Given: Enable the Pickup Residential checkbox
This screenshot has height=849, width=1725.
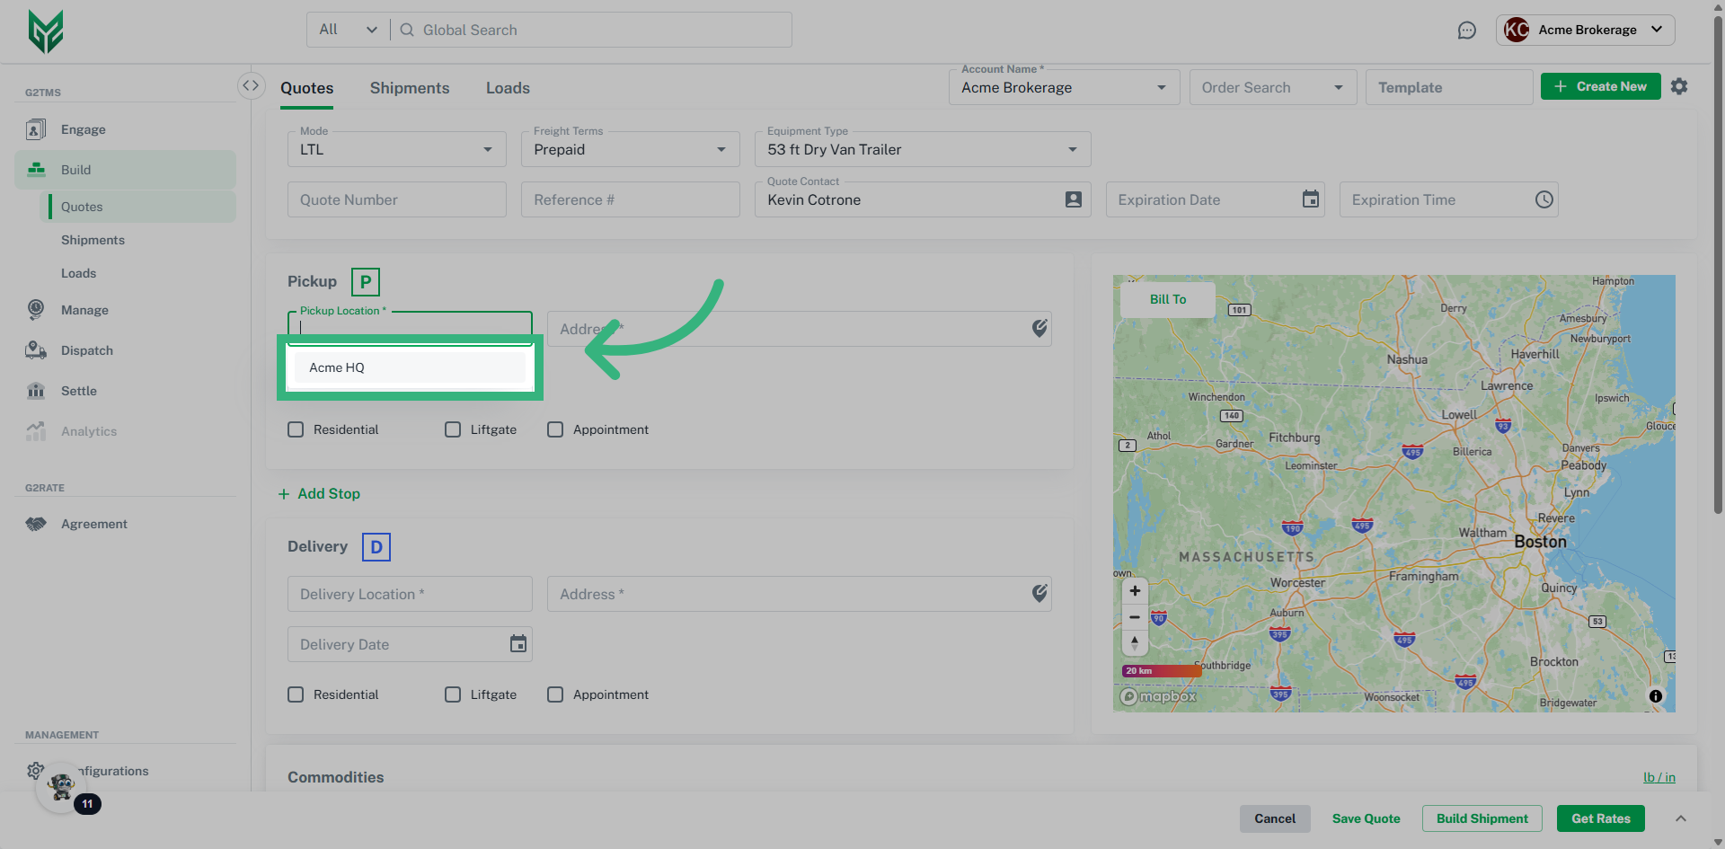Looking at the screenshot, I should [x=296, y=429].
